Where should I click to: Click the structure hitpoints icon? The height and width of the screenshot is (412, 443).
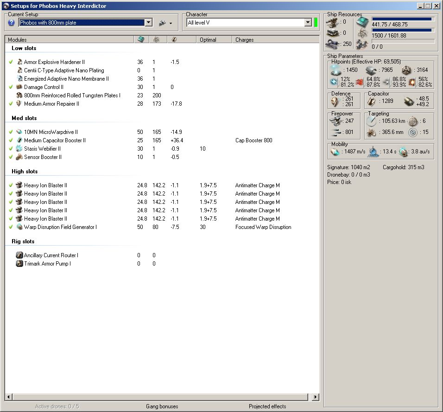(406, 70)
